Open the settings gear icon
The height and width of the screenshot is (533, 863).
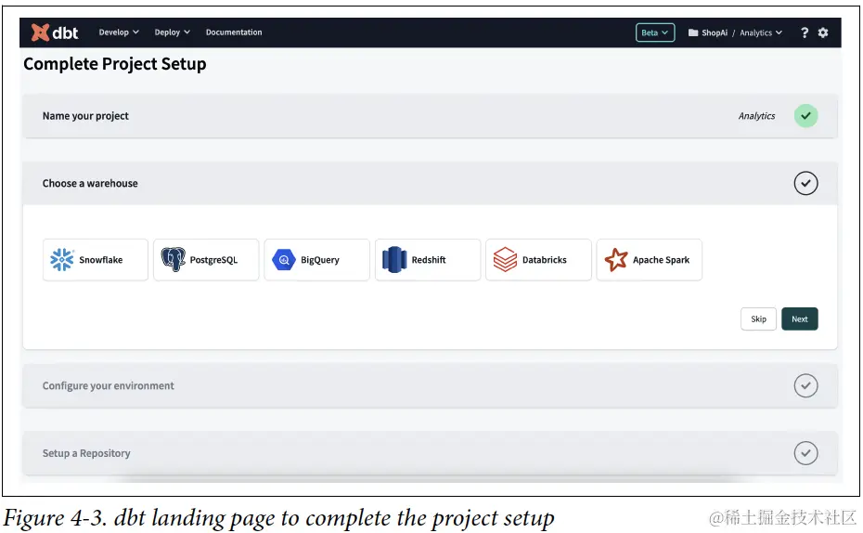pos(823,33)
